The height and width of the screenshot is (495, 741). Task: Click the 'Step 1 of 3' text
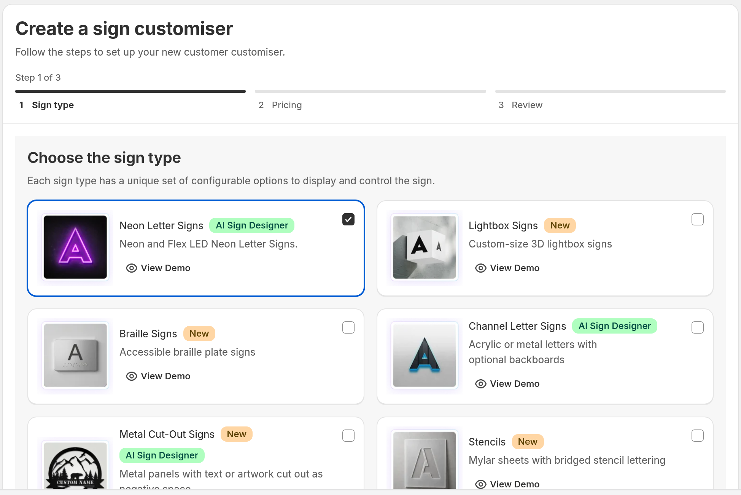click(38, 78)
